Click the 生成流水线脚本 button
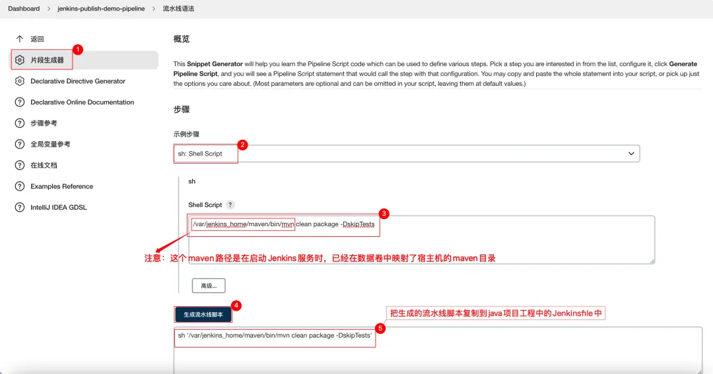The width and height of the screenshot is (713, 374). click(203, 315)
